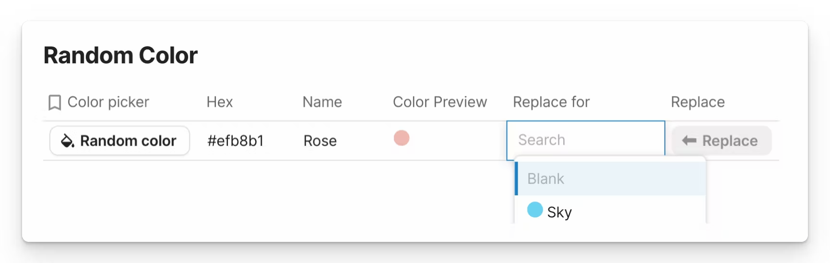Select the Rose name cell
The image size is (830, 263).
pyautogui.click(x=320, y=141)
